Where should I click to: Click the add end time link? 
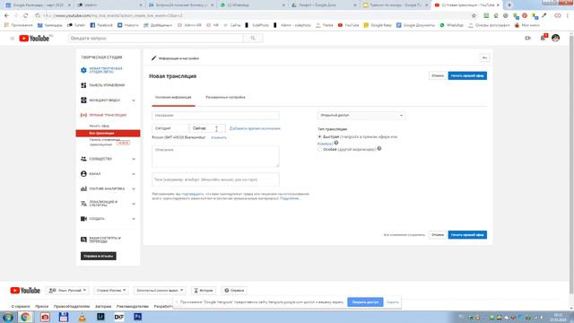[x=255, y=128]
